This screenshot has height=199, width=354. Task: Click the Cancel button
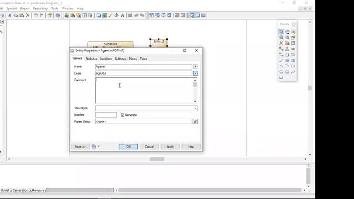(149, 146)
